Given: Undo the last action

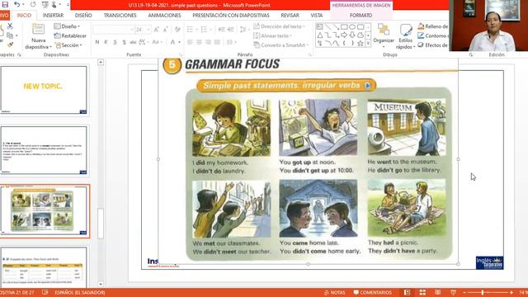Looking at the screenshot, I should pos(16,4).
